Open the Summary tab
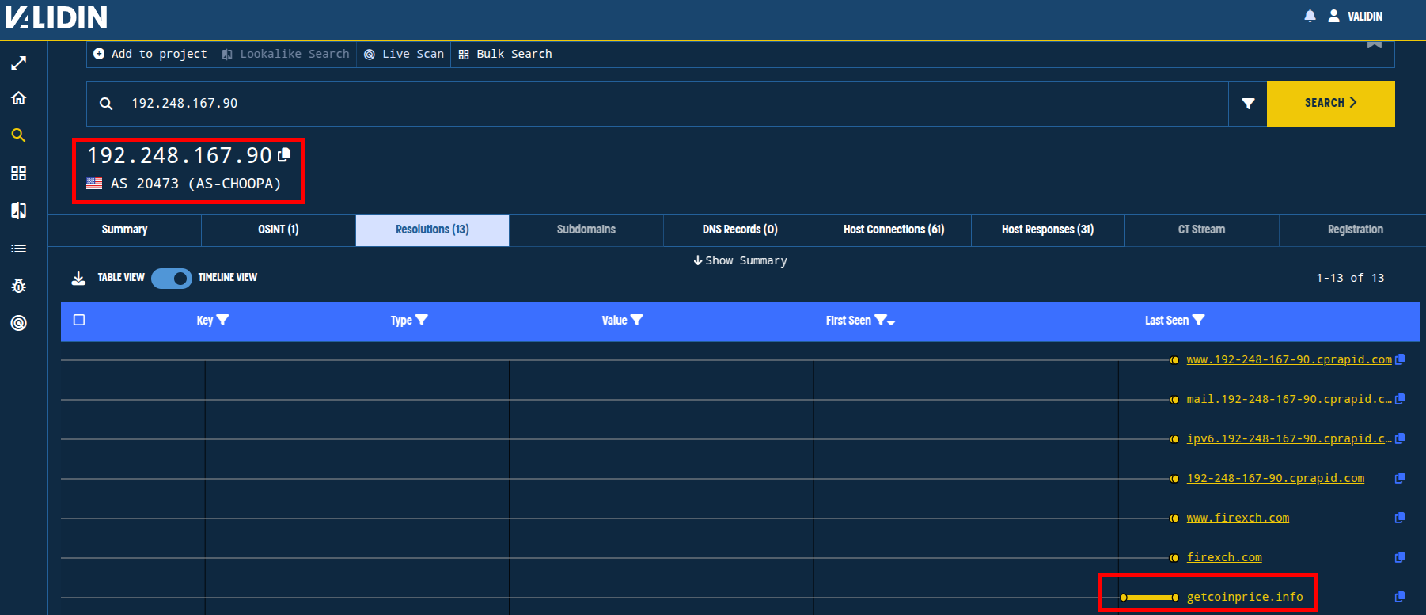The height and width of the screenshot is (615, 1426). pos(124,230)
